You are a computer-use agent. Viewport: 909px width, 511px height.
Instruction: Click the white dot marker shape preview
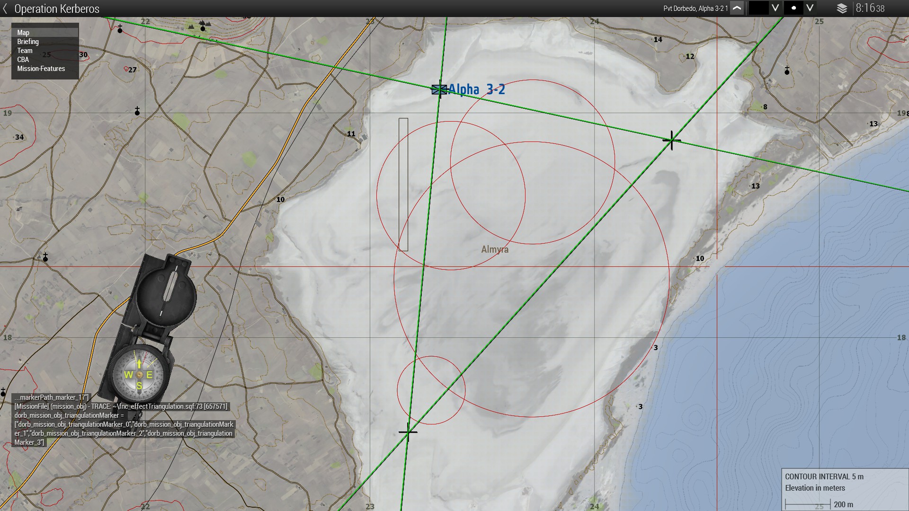(793, 8)
